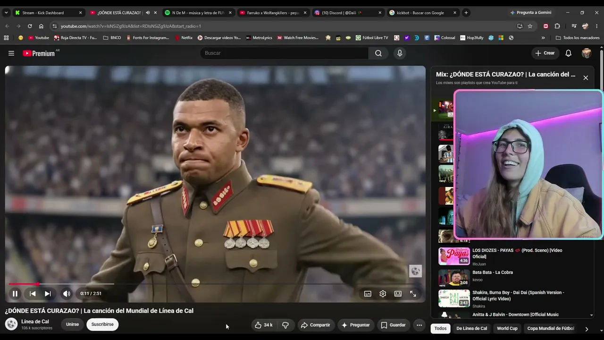The image size is (604, 340).
Task: Select the De Línea de Cal chip
Action: [471, 329]
